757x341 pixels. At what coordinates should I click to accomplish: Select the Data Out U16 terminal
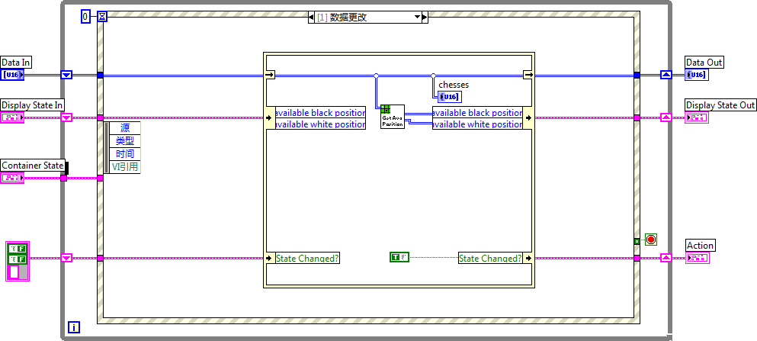pos(696,75)
